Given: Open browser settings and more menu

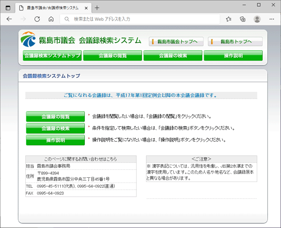Looking at the screenshot, I should tap(272, 19).
